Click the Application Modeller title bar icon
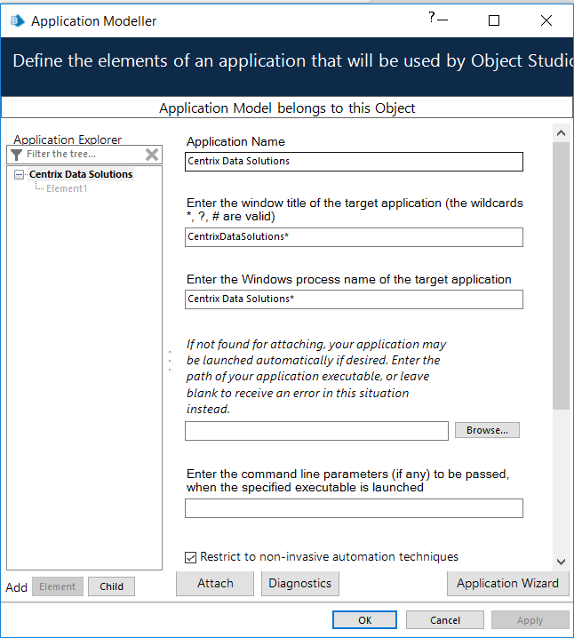This screenshot has height=638, width=574. point(15,20)
